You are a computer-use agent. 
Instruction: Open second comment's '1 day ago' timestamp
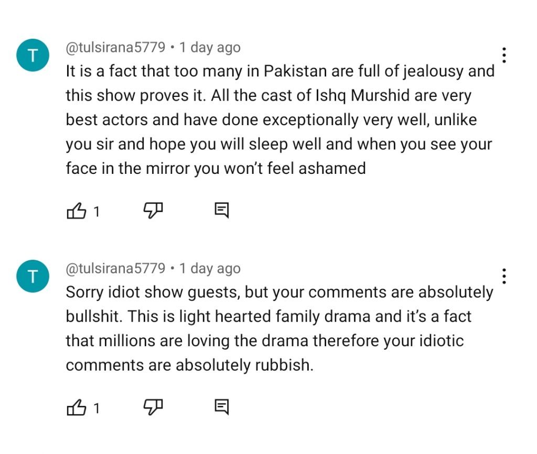click(x=210, y=269)
